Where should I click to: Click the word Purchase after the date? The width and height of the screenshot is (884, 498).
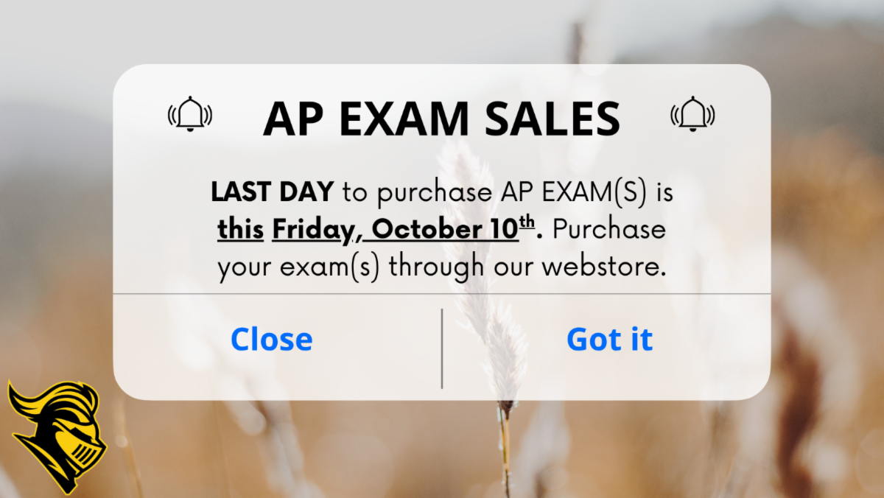[608, 230]
